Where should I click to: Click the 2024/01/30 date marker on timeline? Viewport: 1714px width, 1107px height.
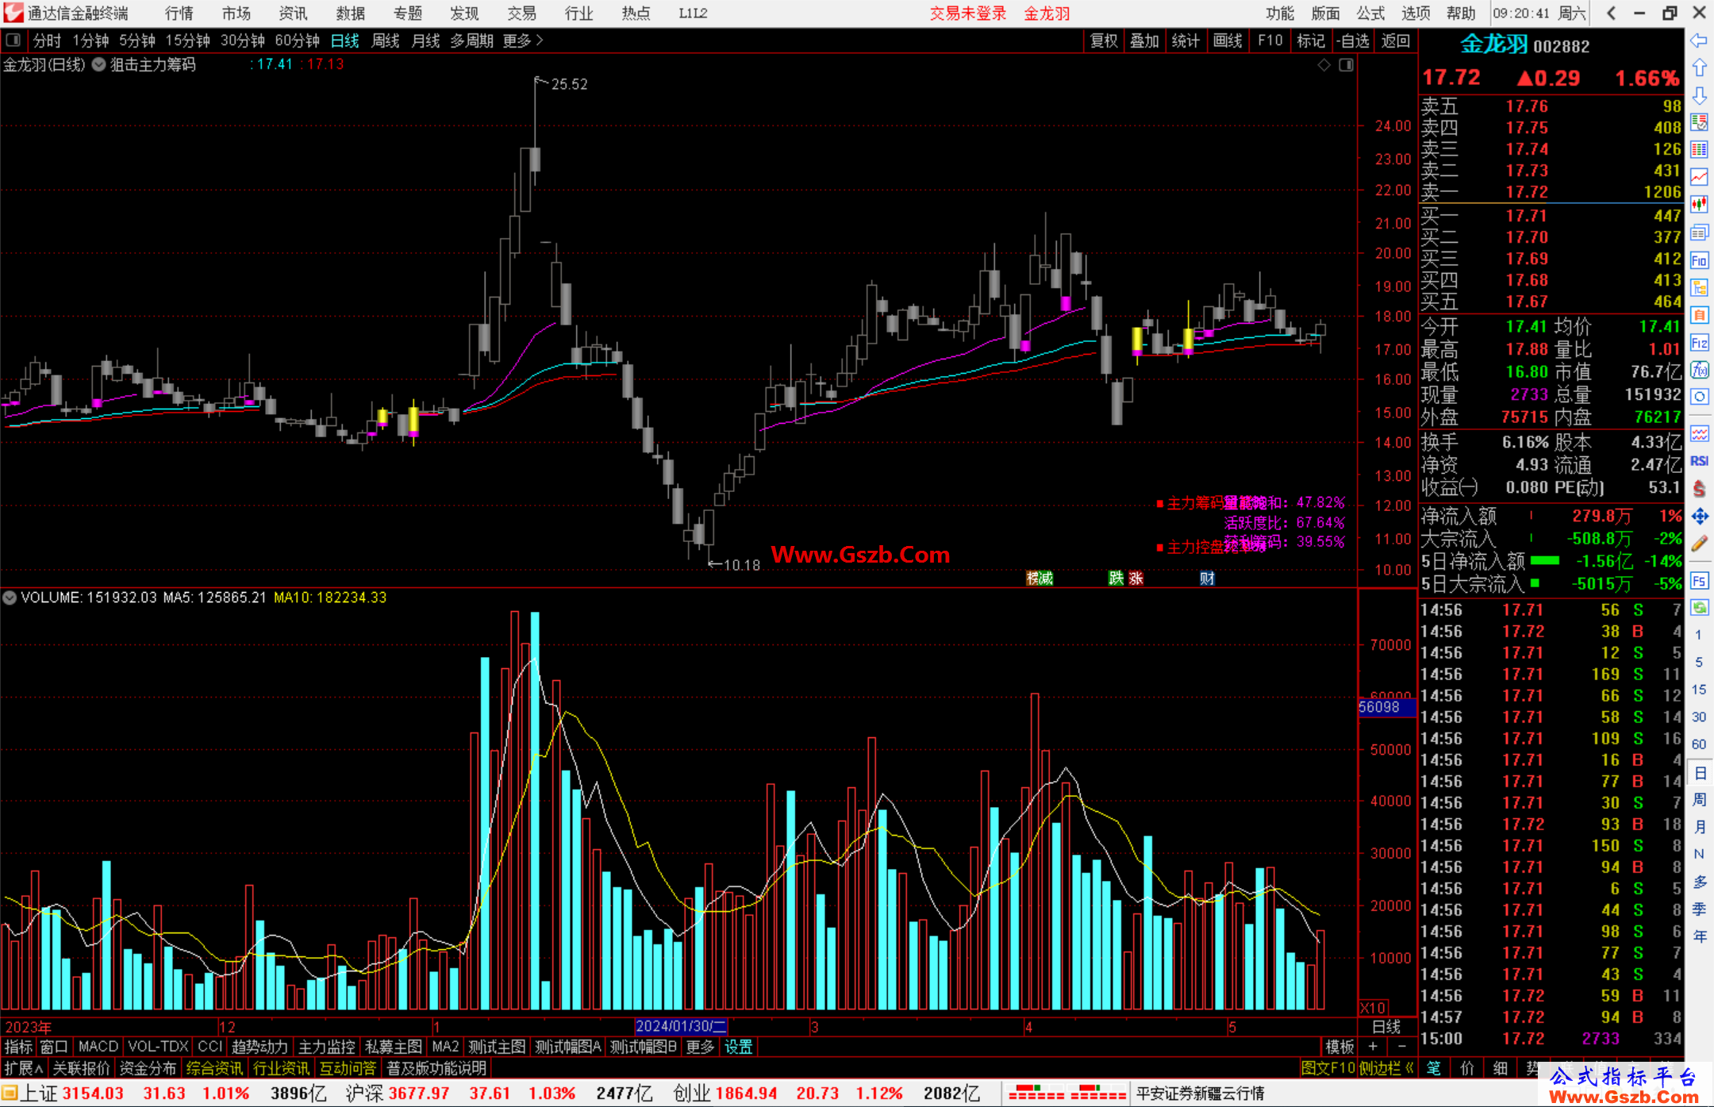[x=682, y=1027]
